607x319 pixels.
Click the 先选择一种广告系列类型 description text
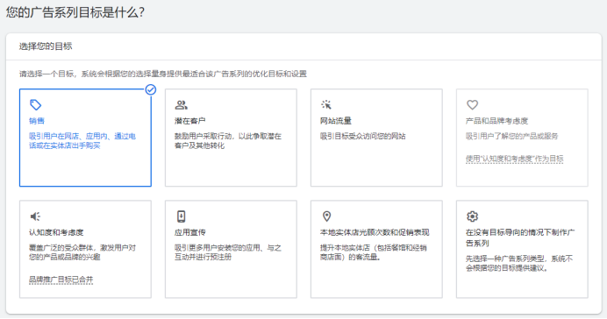coord(519,263)
